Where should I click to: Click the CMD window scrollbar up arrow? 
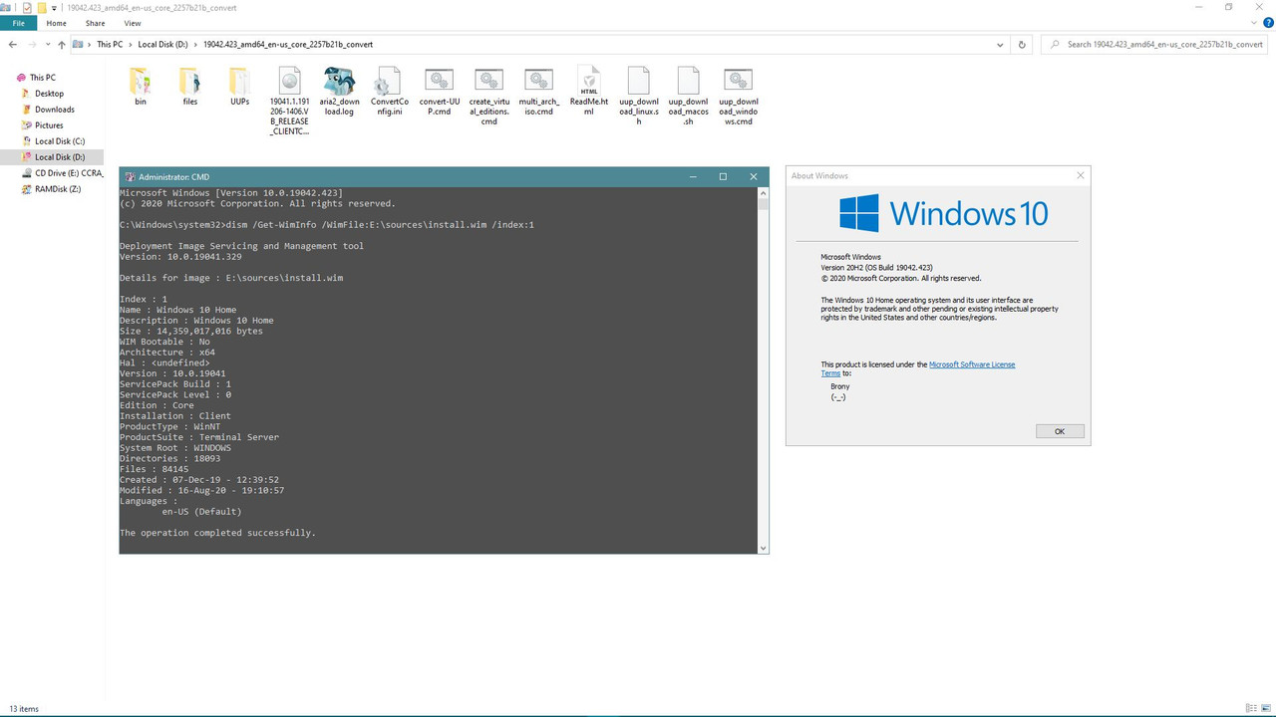point(764,192)
